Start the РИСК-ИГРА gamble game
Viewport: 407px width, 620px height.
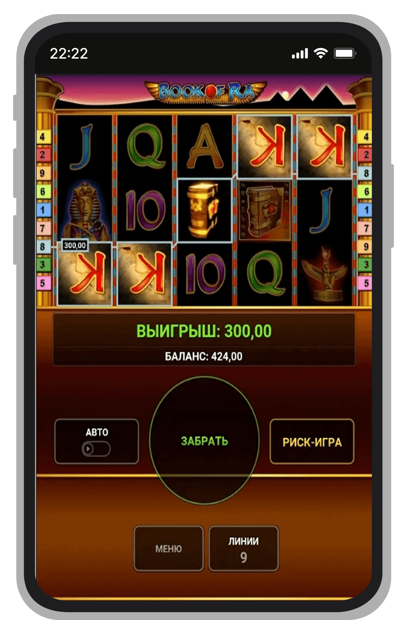point(312,442)
